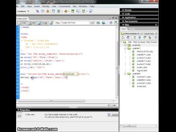Switch to Design view
Viewport: 176px width, 132px height.
tap(43, 23)
